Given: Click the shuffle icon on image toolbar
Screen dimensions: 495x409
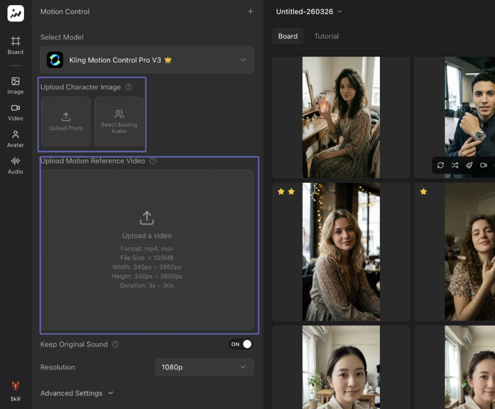Looking at the screenshot, I should click(455, 166).
